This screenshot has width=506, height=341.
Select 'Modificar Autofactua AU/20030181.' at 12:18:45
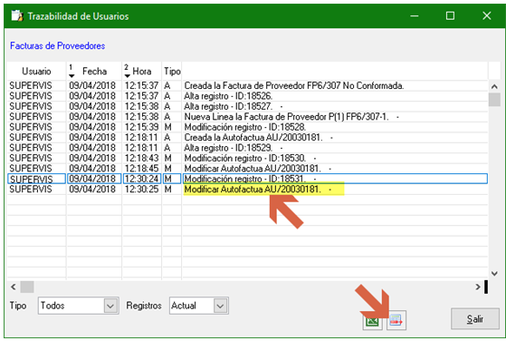point(247,169)
